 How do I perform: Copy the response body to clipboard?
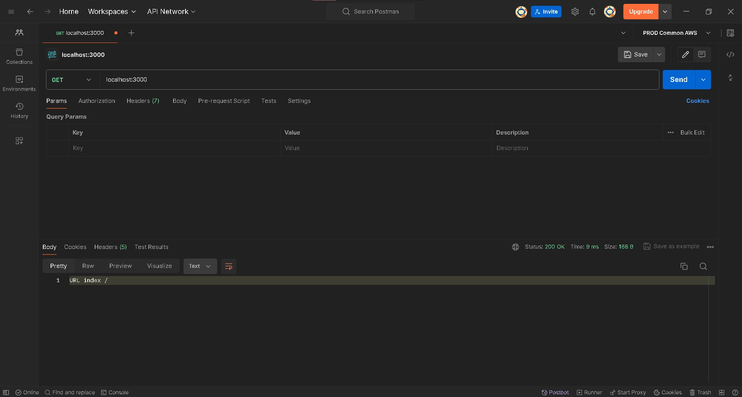pos(684,266)
